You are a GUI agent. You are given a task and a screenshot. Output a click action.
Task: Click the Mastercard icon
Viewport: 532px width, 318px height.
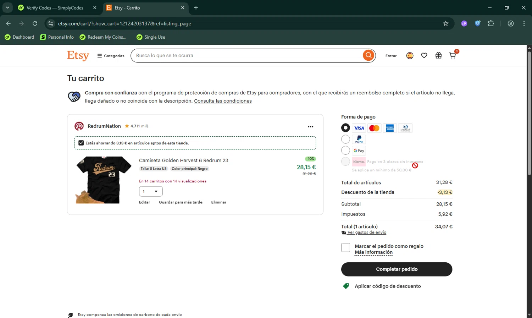[374, 128]
